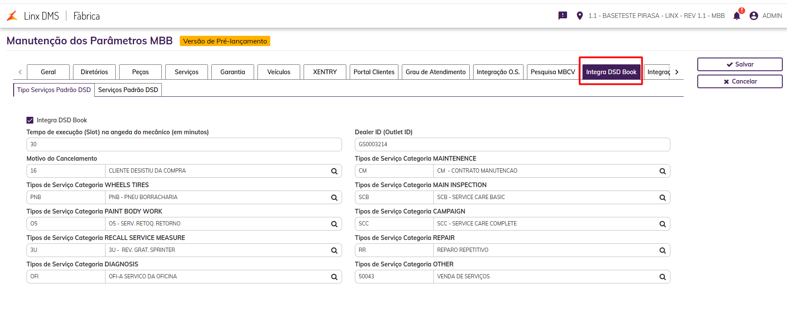Viewport: 787px width, 335px height.
Task: Show earlier tabs with left chevron
Action: coord(20,72)
